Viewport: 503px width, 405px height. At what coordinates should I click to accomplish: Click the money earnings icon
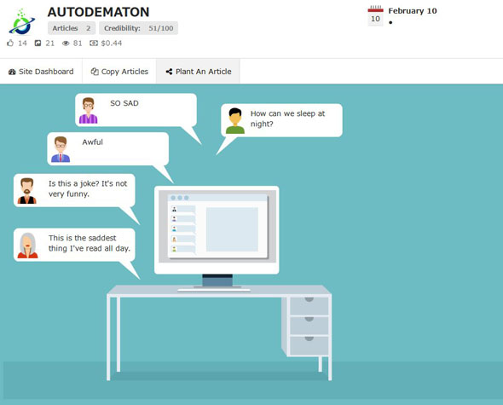pyautogui.click(x=94, y=43)
